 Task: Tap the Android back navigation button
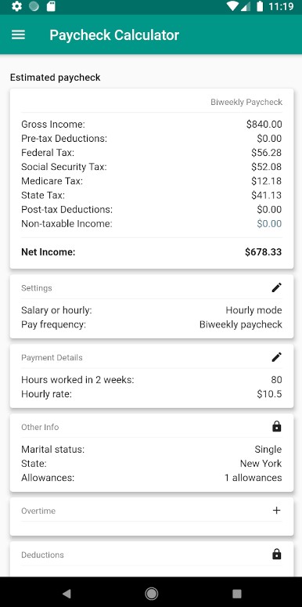pyautogui.click(x=67, y=593)
